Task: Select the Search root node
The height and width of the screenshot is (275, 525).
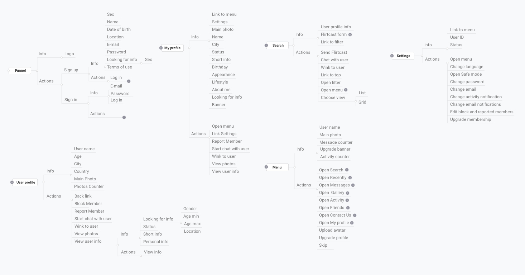Action: [x=278, y=46]
